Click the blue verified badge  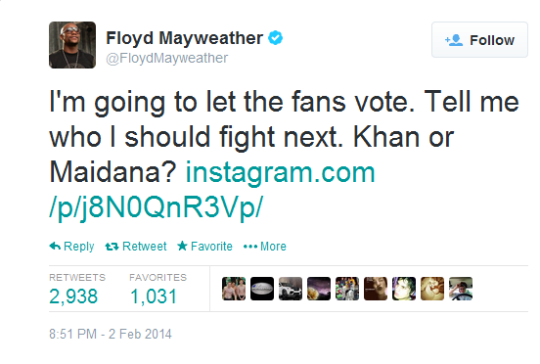(x=276, y=37)
